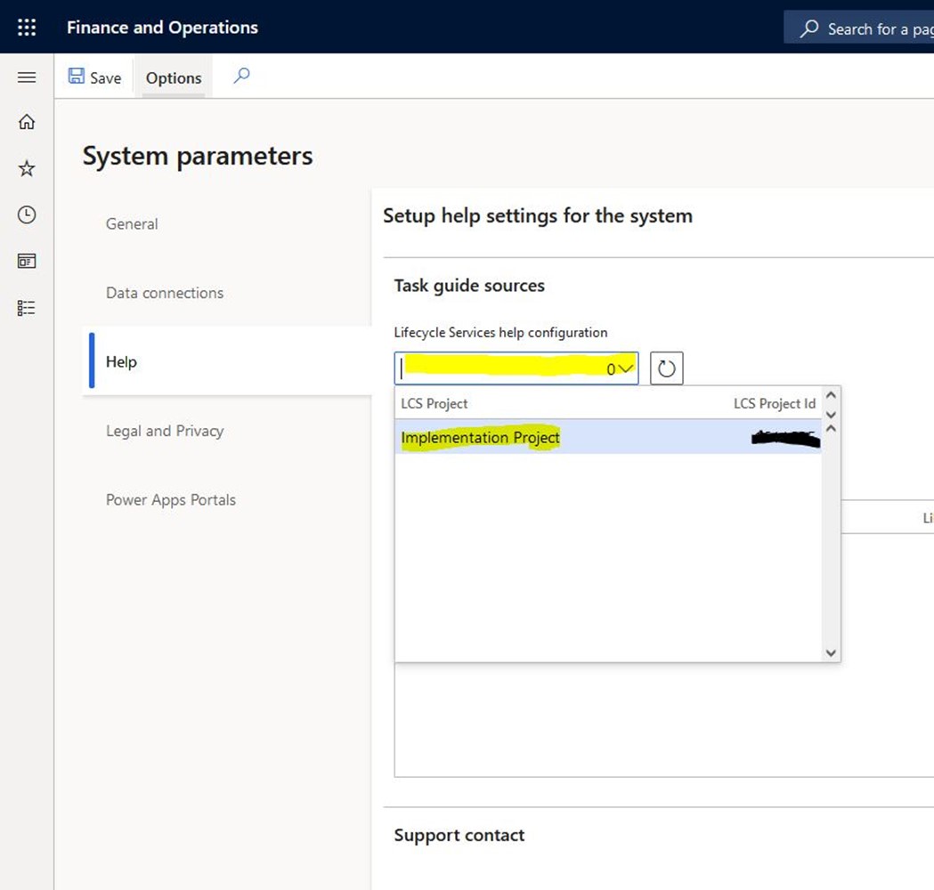Click the Search for a page box
The height and width of the screenshot is (890, 934).
864,28
